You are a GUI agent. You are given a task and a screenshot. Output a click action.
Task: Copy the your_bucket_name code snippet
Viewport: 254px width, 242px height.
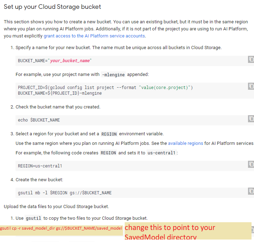[x=251, y=59]
